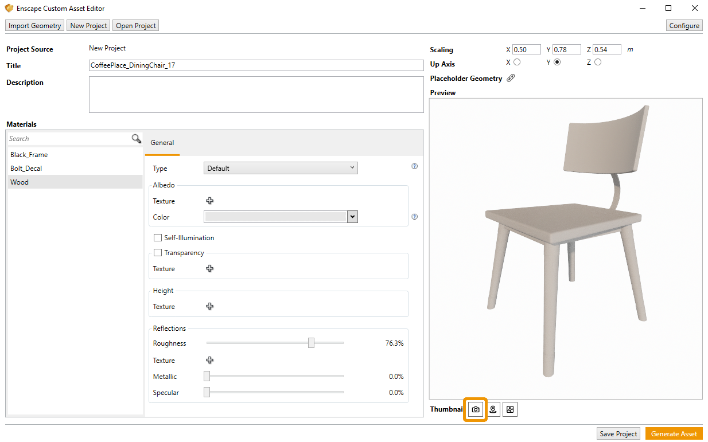Open the image file thumbnail icon
Image resolution: width=708 pixels, height=442 pixels.
coord(509,409)
